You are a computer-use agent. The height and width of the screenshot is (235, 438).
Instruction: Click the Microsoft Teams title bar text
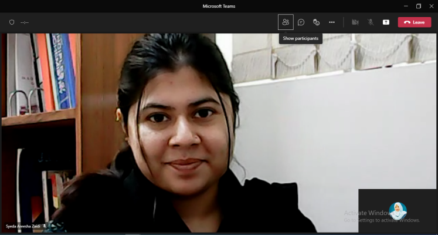219,6
